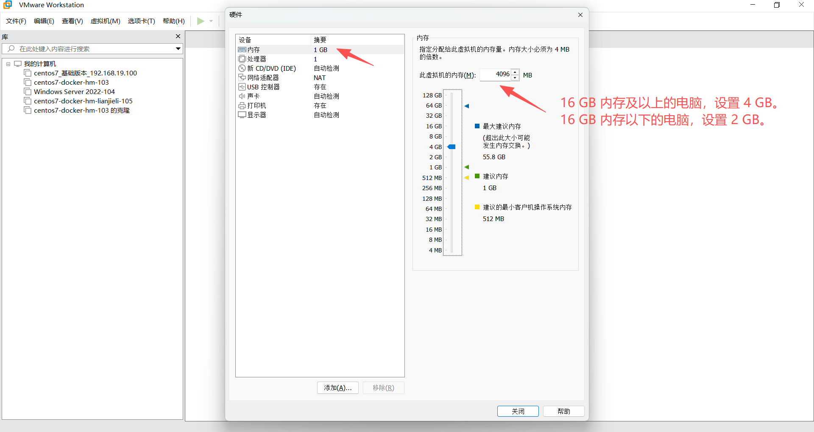Click the computer icon next to 我的计算机
814x432 pixels.
click(x=18, y=64)
